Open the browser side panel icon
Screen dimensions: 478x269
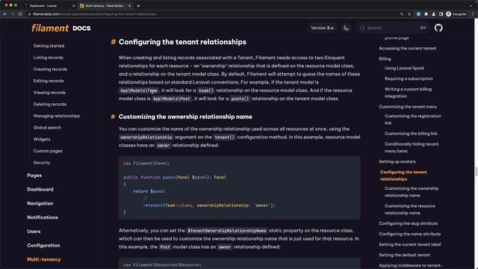click(441, 14)
